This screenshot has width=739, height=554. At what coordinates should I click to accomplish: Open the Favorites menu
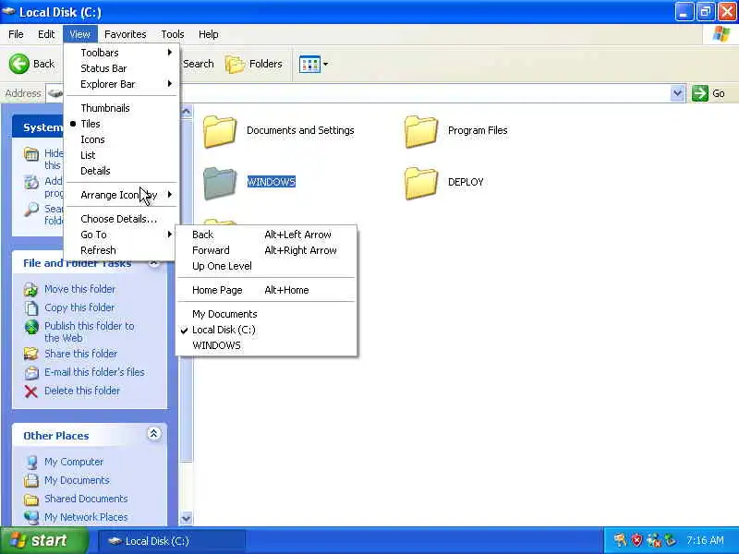(126, 34)
